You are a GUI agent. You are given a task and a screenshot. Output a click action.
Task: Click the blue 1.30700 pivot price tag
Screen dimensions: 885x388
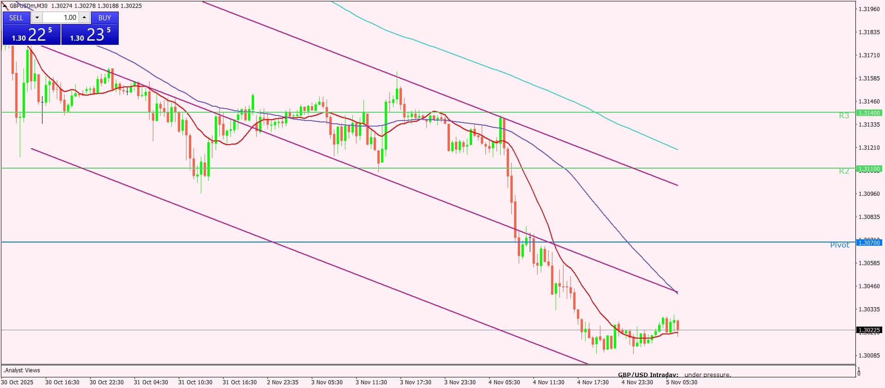(x=869, y=242)
